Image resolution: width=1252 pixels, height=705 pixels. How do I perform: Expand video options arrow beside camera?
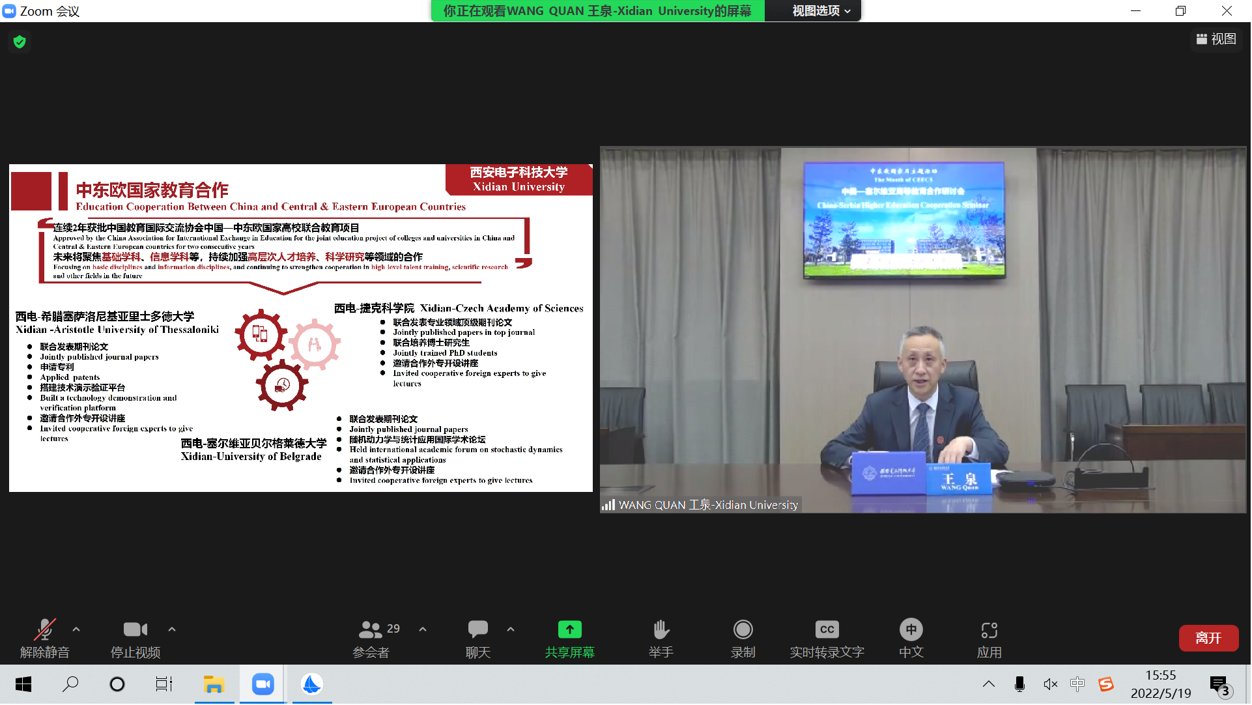[x=172, y=629]
